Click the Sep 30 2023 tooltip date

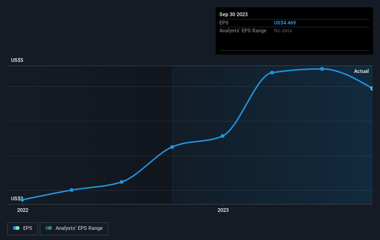pos(233,14)
